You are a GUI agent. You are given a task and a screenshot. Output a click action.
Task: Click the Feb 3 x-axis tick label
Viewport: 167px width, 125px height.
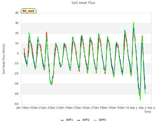[151, 108]
